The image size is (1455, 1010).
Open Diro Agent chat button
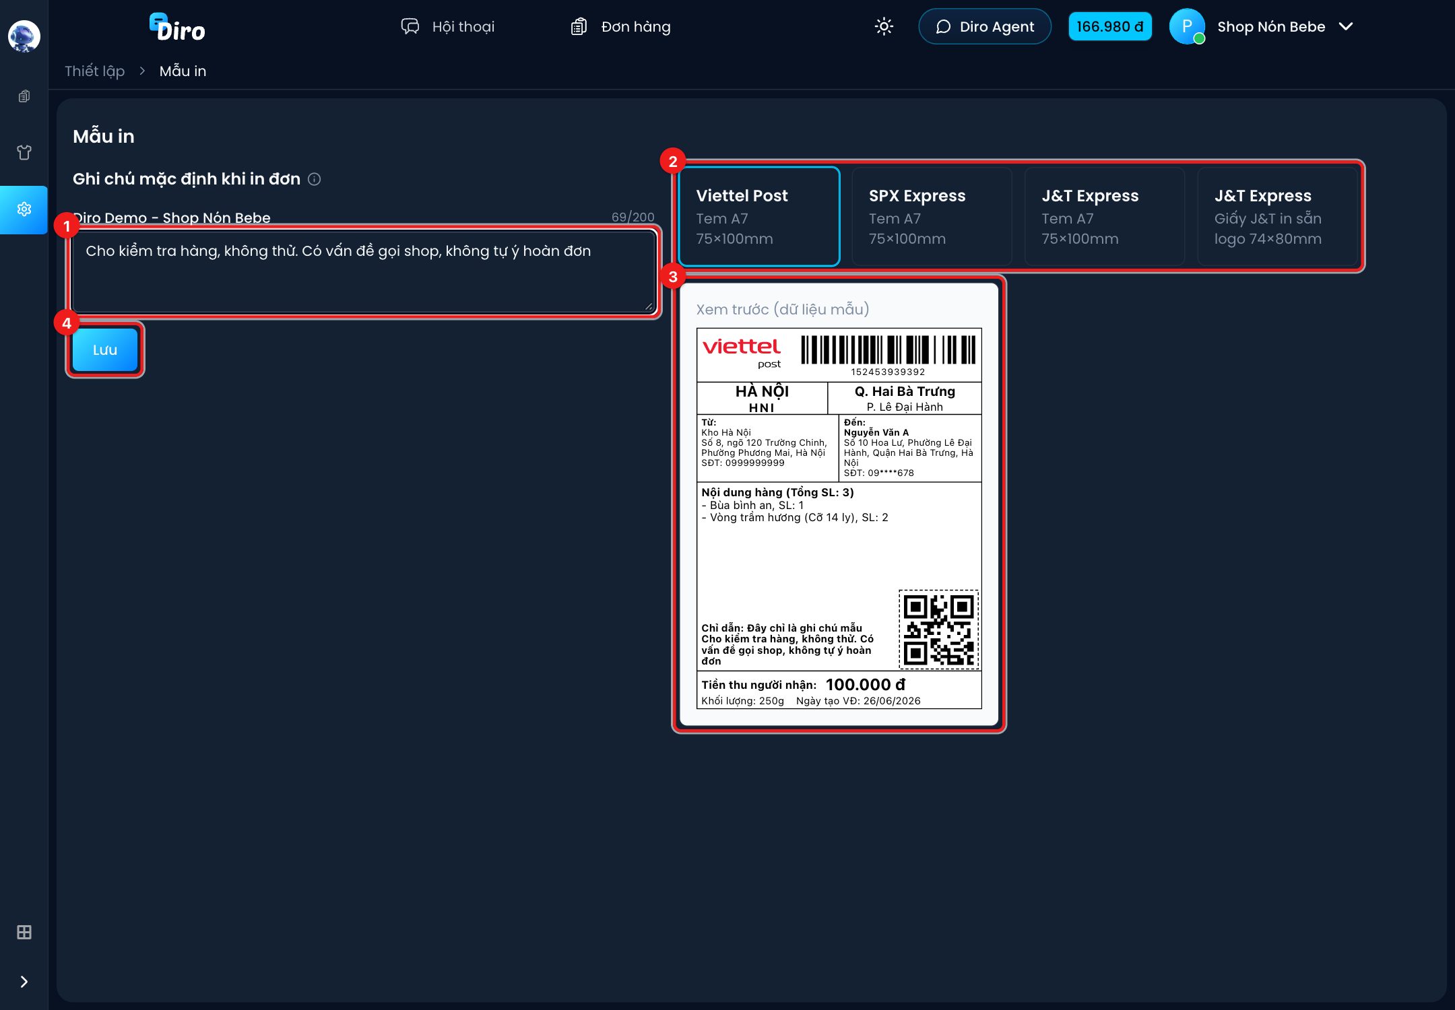click(985, 27)
